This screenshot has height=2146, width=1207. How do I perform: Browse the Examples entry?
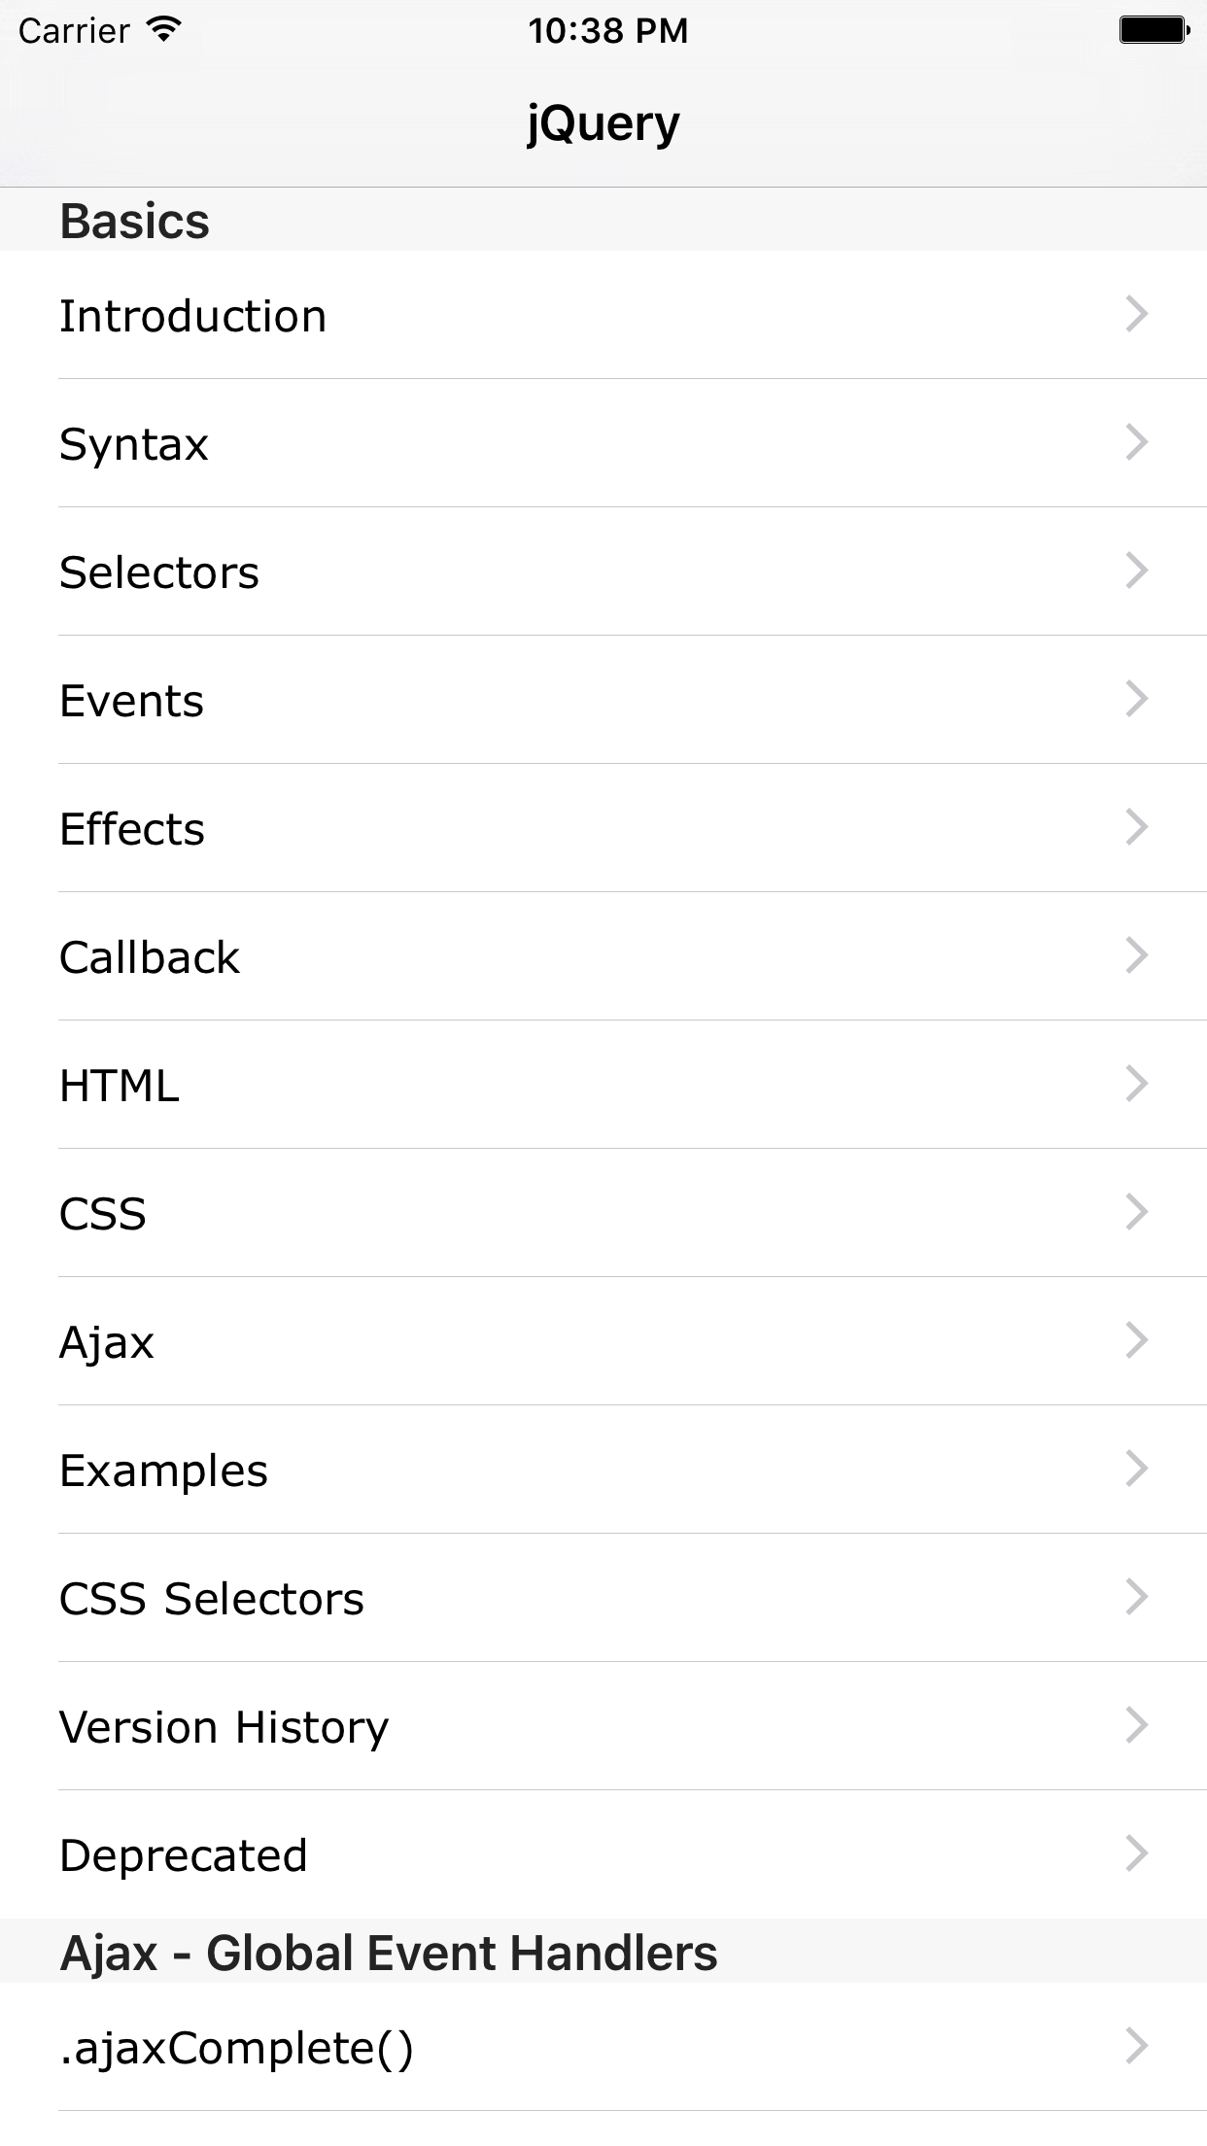pos(389,1470)
